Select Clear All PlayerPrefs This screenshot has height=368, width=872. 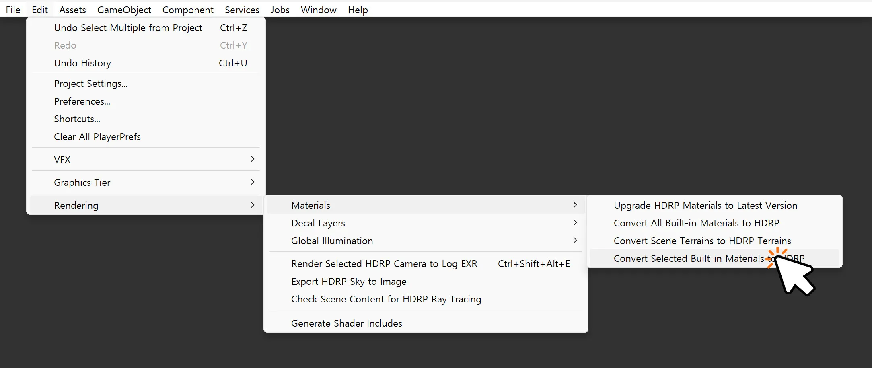pyautogui.click(x=97, y=136)
